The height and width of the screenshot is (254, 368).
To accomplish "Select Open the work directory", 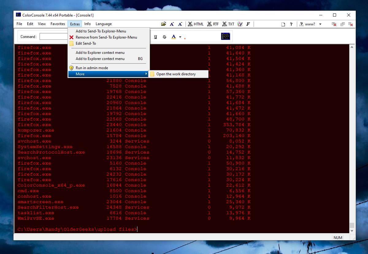I will (x=178, y=74).
